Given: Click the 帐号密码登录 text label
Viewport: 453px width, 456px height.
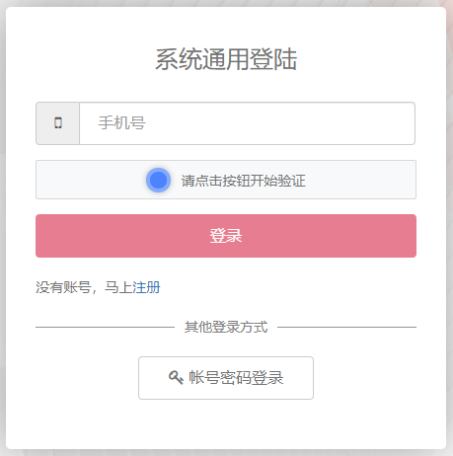Looking at the screenshot, I should [x=236, y=378].
